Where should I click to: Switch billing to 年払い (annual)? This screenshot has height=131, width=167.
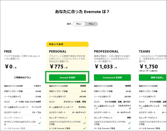click(x=79, y=24)
